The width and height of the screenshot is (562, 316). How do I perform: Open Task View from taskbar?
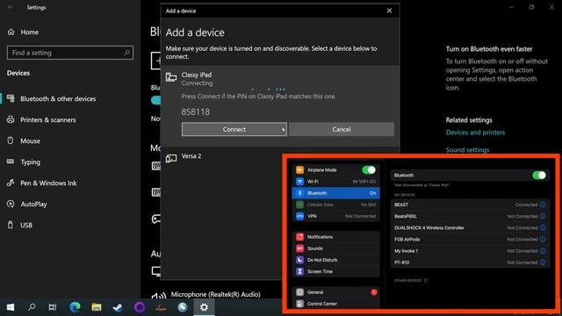[53, 307]
